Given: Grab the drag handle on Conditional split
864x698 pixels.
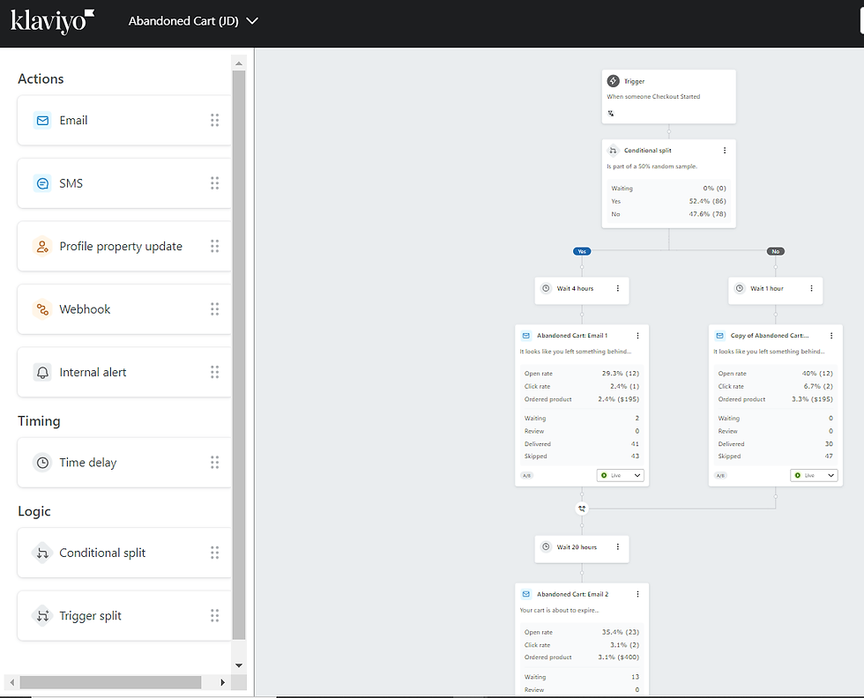Looking at the screenshot, I should [215, 553].
